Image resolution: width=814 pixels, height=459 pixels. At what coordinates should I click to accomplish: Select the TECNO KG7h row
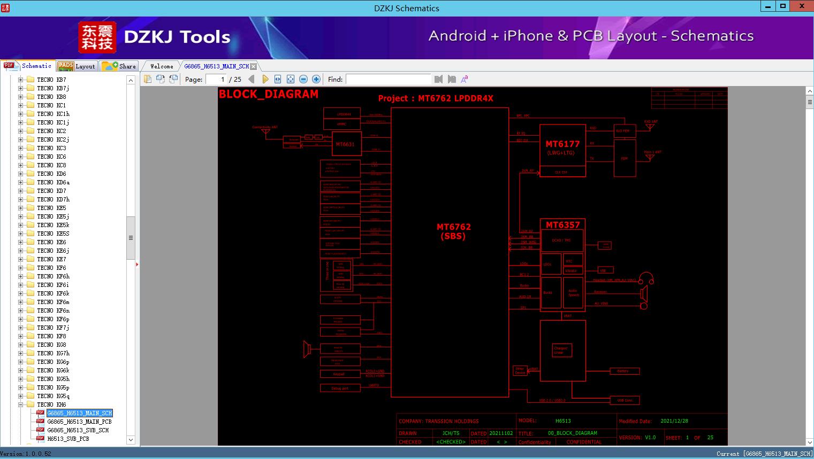(x=53, y=353)
